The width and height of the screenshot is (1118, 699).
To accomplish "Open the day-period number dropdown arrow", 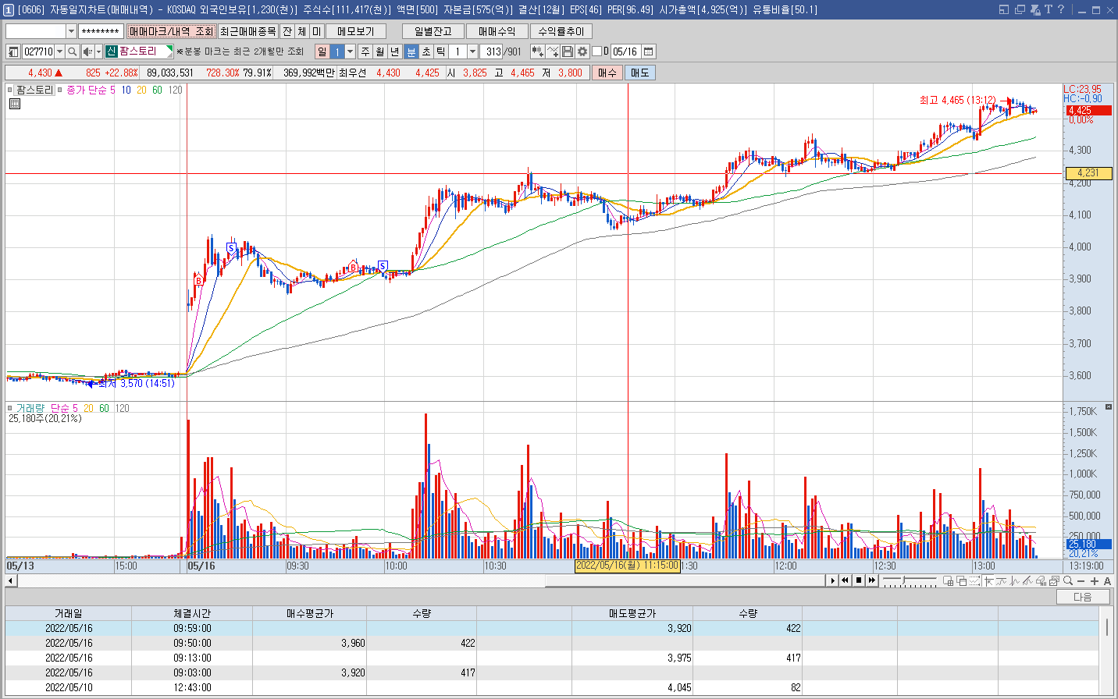I will tap(350, 51).
